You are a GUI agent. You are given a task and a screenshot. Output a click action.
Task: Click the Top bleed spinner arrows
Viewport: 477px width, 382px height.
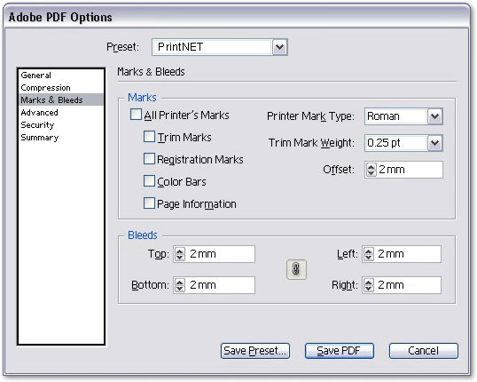[x=180, y=254]
